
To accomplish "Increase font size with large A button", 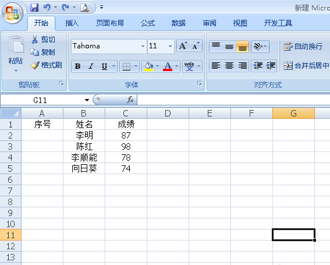I will (x=183, y=45).
